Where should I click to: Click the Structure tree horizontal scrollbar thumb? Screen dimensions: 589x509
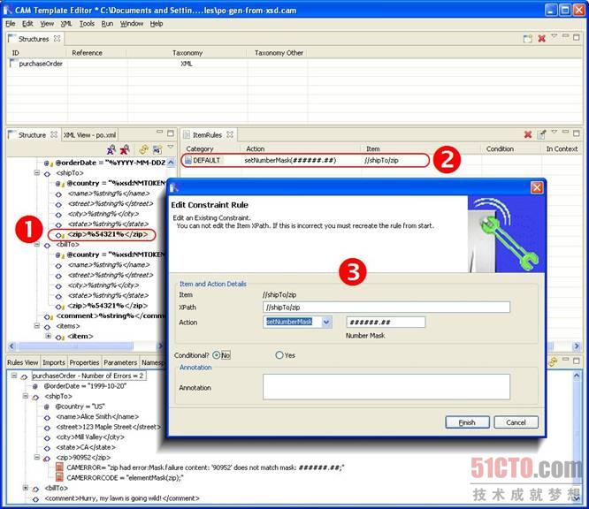(x=75, y=346)
